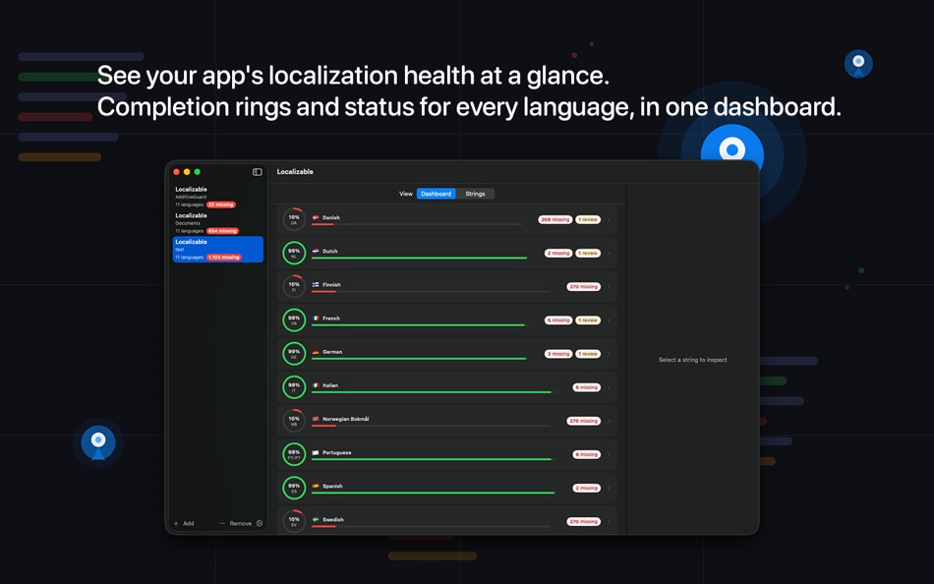This screenshot has height=584, width=934.
Task: Expand the Dutch row chevron
Action: point(609,254)
